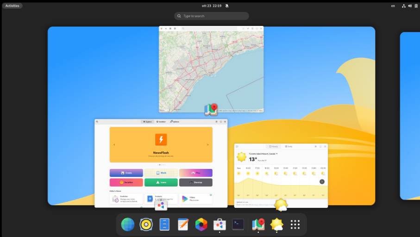Select the Maps window thumbnail
Viewport: 420px width, 237px height.
pyautogui.click(x=211, y=69)
